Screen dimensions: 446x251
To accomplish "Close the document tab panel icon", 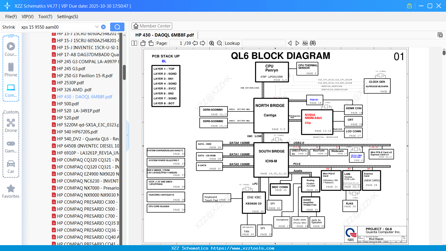I will pos(440,35).
